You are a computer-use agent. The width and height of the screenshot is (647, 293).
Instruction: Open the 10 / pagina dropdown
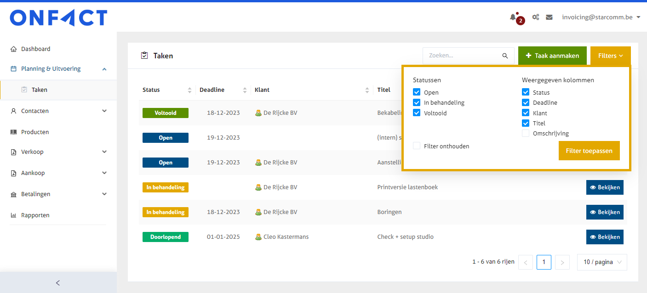coord(602,262)
